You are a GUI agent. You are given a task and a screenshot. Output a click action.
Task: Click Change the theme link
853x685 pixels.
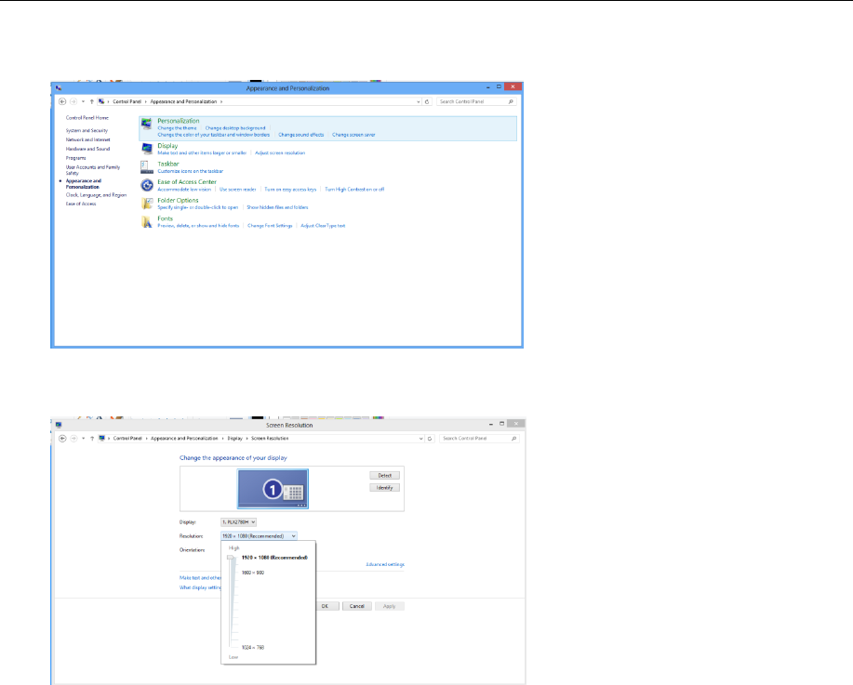178,128
